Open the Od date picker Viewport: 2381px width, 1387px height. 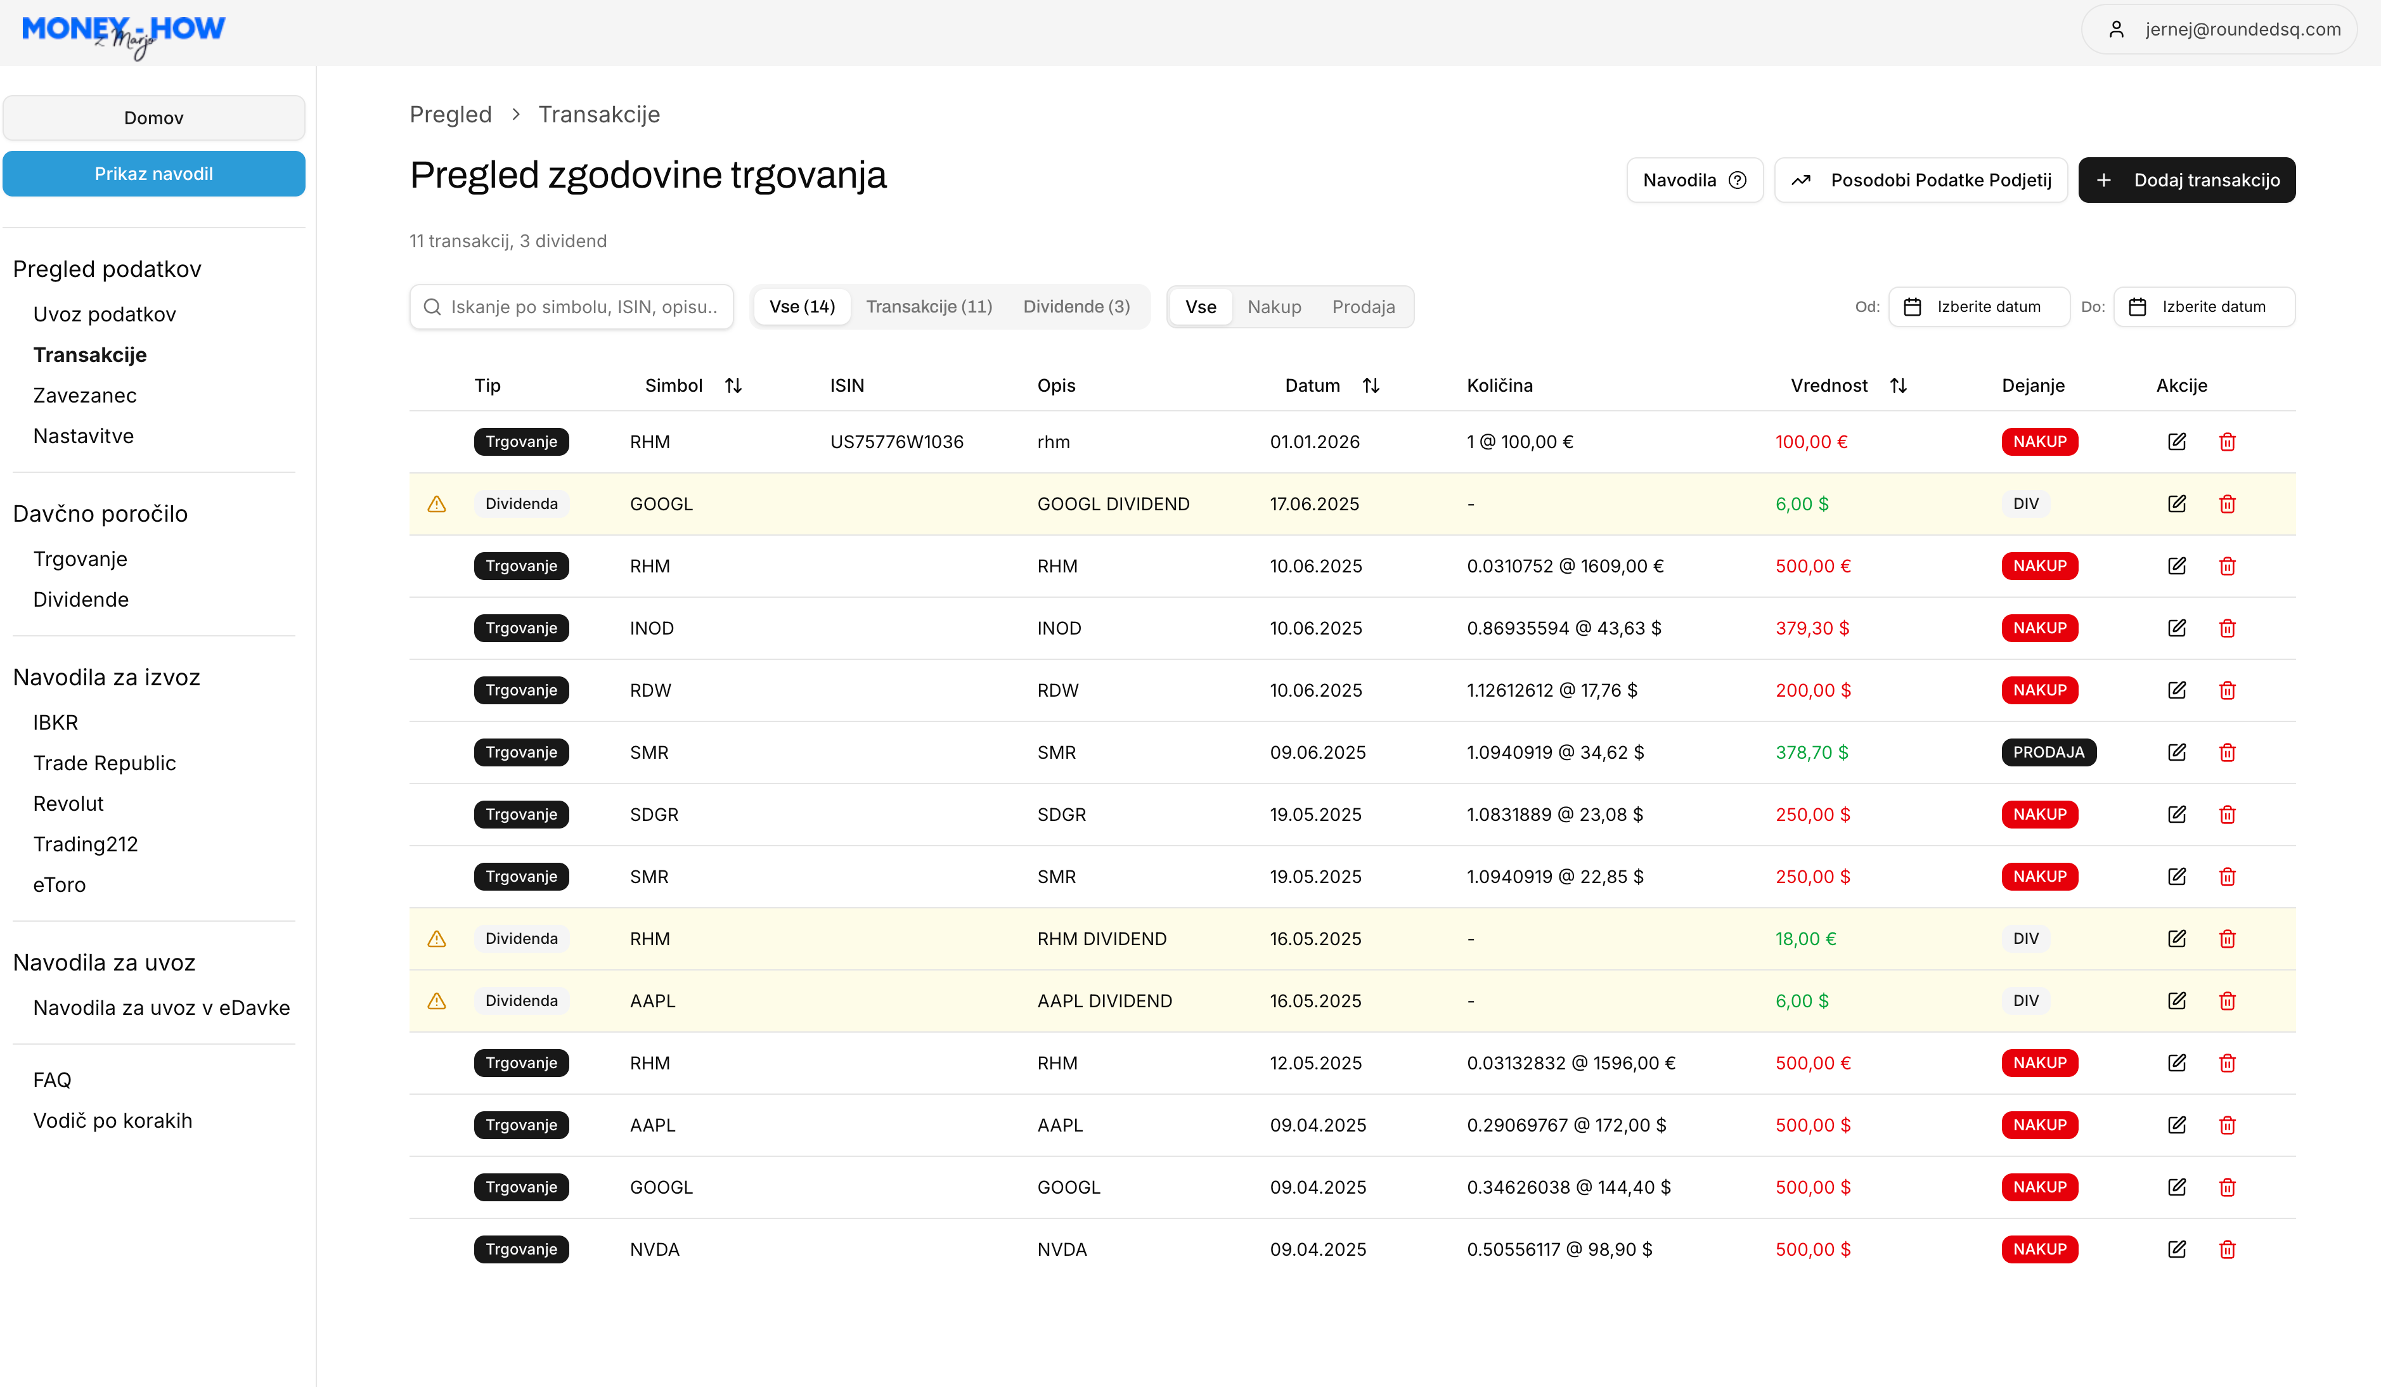1978,307
